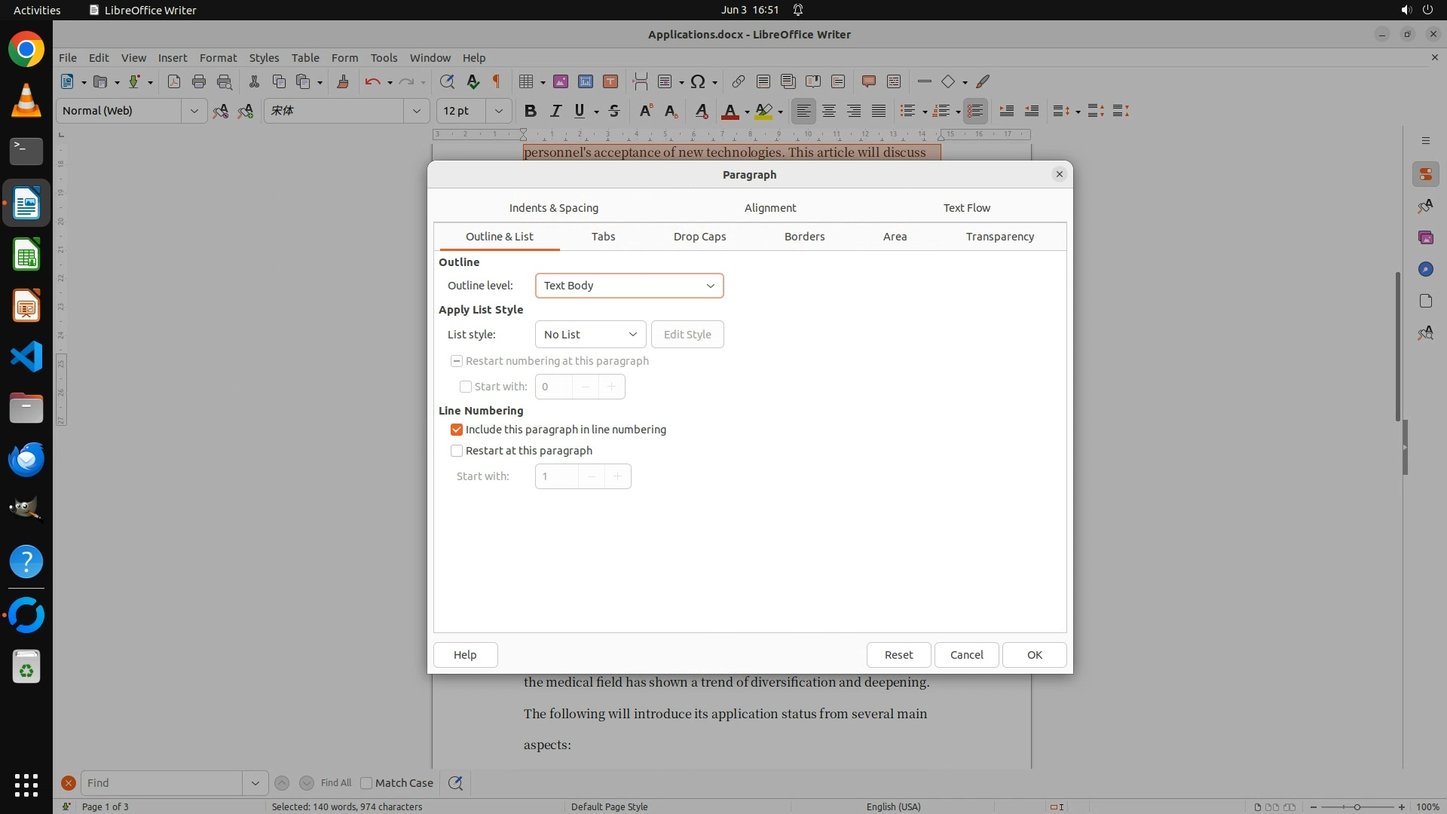Screen dimensions: 1447x814
Task: Toggle Formatting Marks pilcrow icon
Action: pyautogui.click(x=496, y=81)
